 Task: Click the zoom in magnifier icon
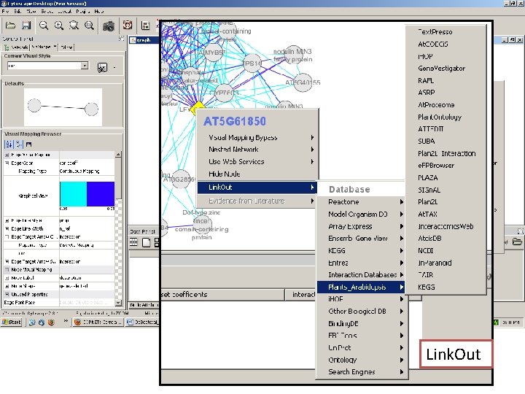(59, 26)
